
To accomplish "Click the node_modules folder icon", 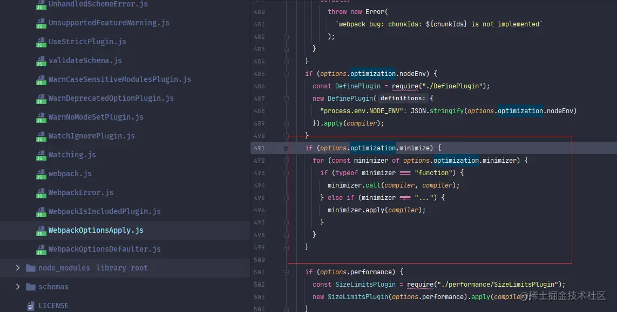I will click(31, 268).
